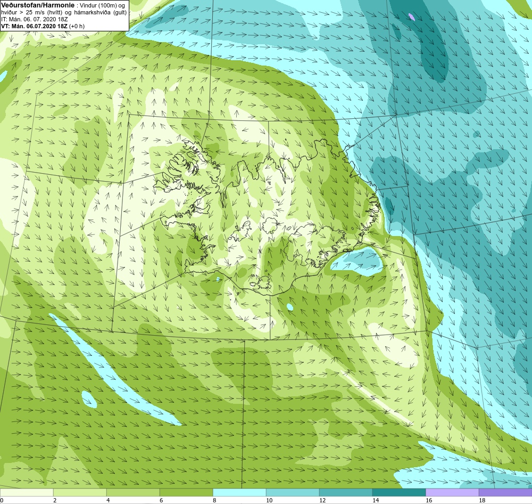The width and height of the screenshot is (532, 504).
Task: Click the legend value label 18
Action: click(482, 500)
